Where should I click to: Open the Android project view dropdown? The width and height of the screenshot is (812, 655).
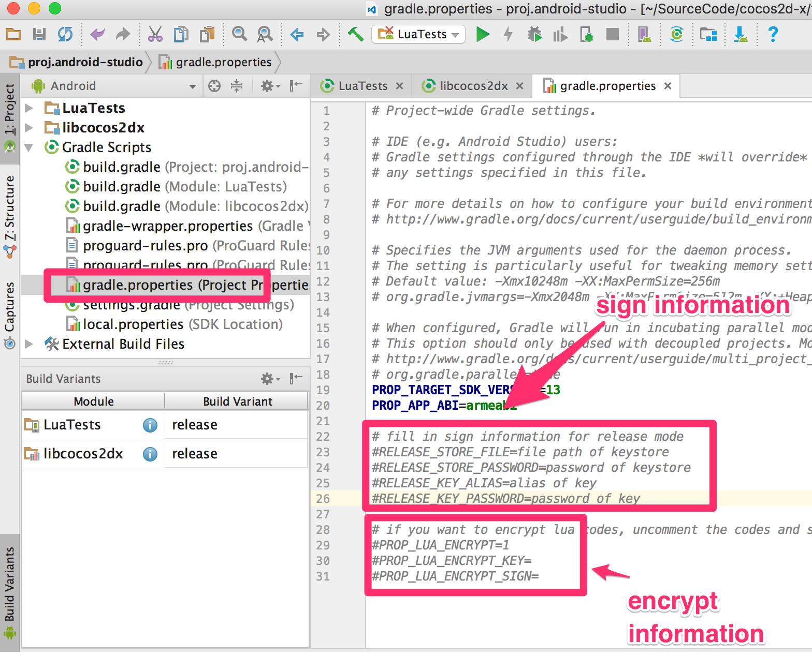point(114,86)
